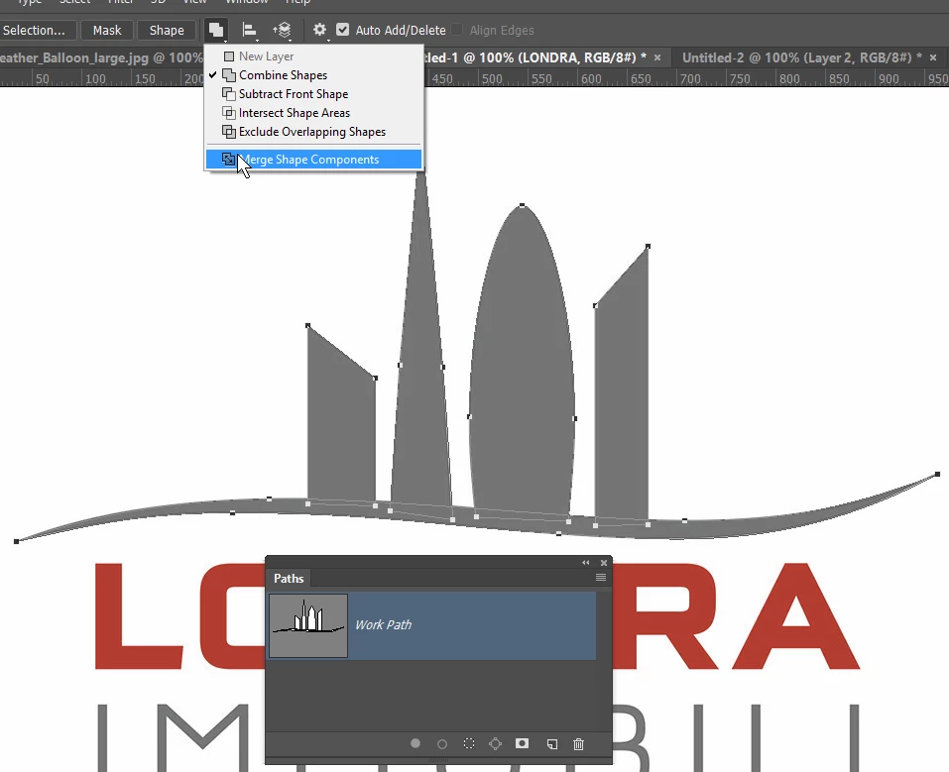Close the LONDRA document tab
The height and width of the screenshot is (772, 949).
(657, 57)
